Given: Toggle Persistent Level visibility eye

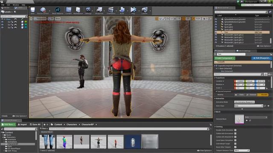Looking at the screenshot, I should coord(2,19).
